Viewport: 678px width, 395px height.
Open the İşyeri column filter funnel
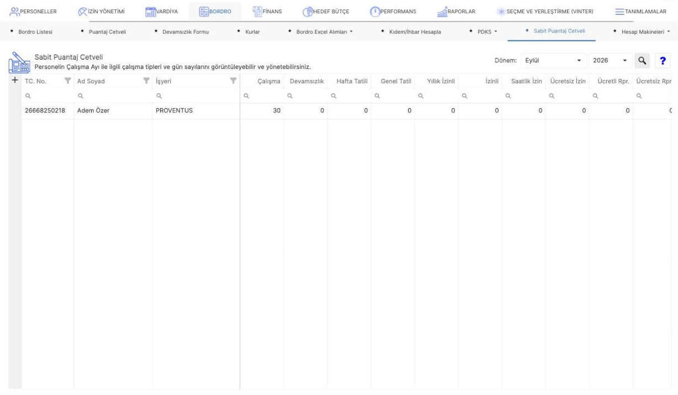coord(234,82)
